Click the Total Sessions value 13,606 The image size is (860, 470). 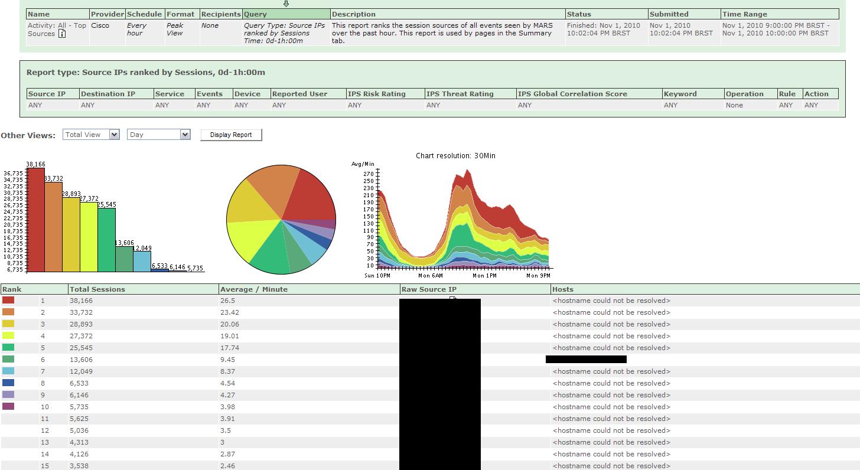(82, 360)
